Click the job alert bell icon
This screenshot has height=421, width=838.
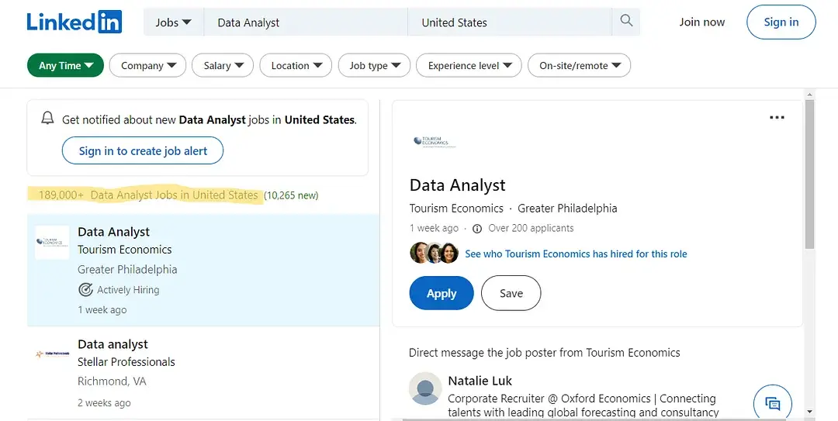coord(48,119)
